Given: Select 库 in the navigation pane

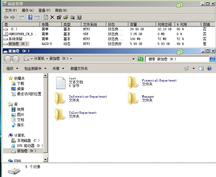Looking at the screenshot, I should click(x=13, y=104).
